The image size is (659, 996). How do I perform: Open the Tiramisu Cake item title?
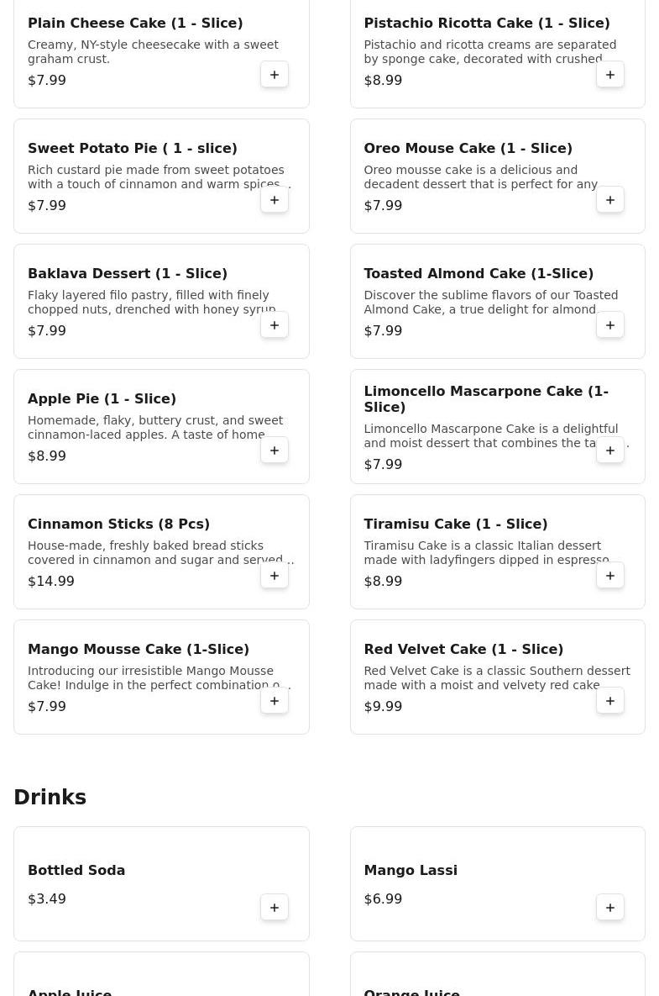(x=455, y=524)
